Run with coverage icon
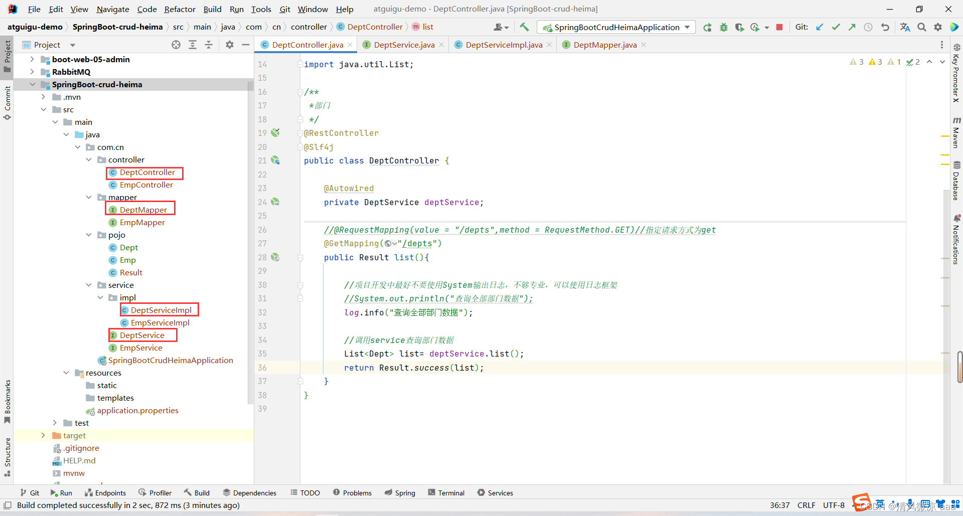 [x=739, y=27]
